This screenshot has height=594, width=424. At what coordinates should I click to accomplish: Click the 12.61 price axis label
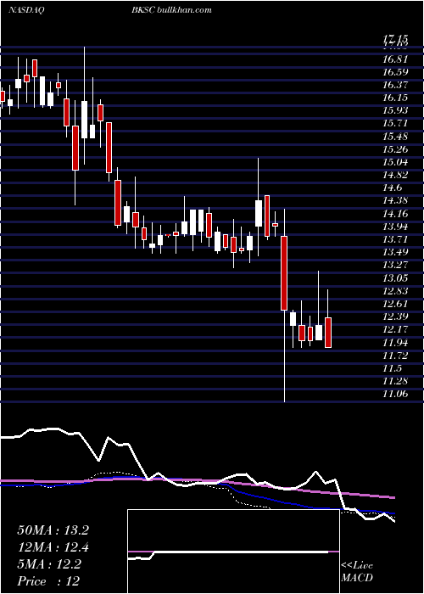point(395,304)
